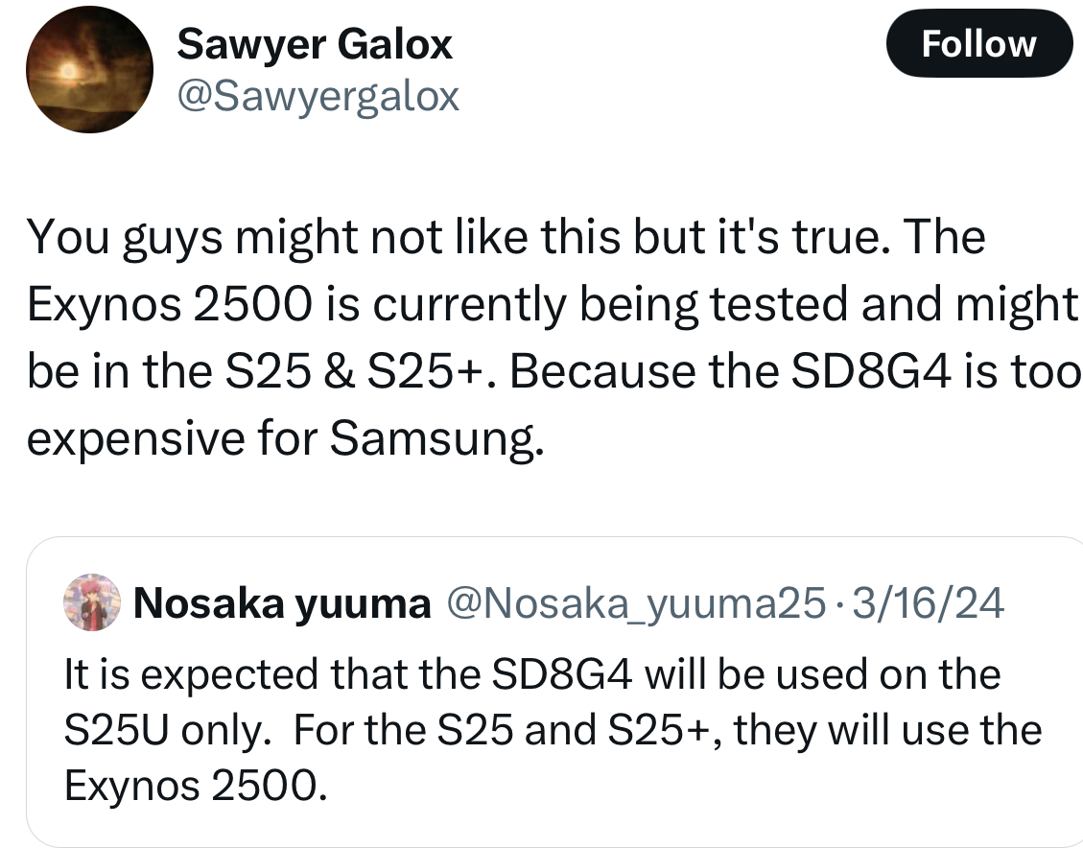Open the Sawyer Galox display name
Screen dimensions: 1083x848
(316, 44)
